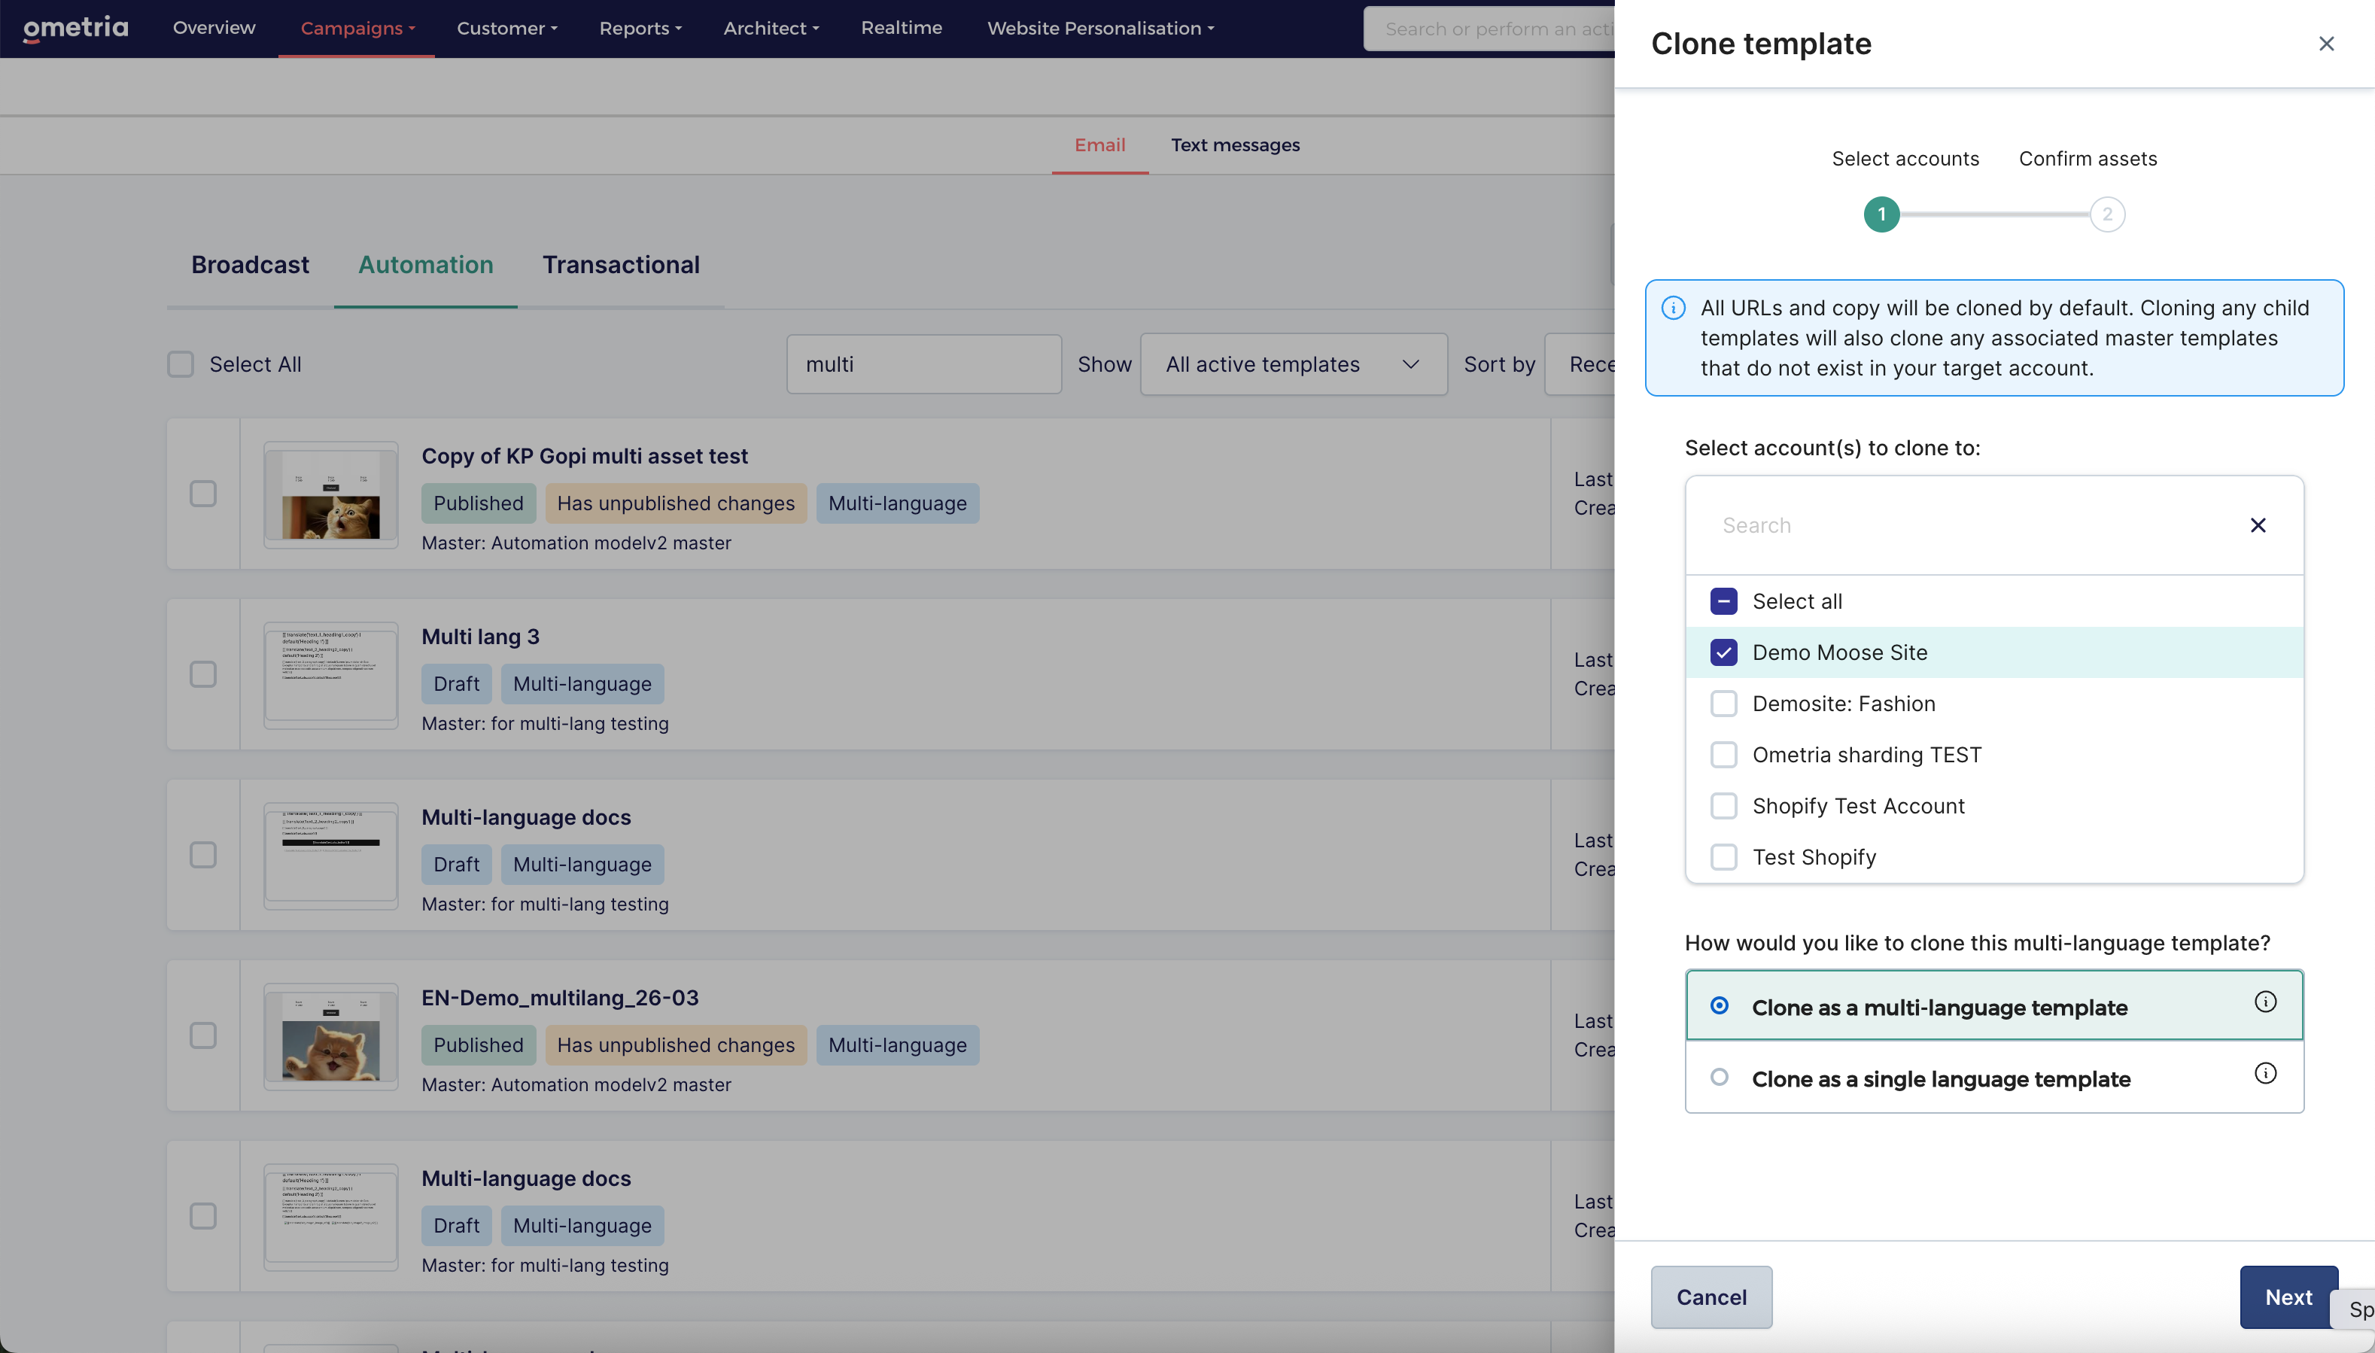The width and height of the screenshot is (2375, 1353).
Task: Switch to the Text messages tab
Action: point(1235,145)
